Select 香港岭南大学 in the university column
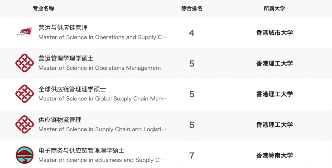332x168 pixels. 274,156
